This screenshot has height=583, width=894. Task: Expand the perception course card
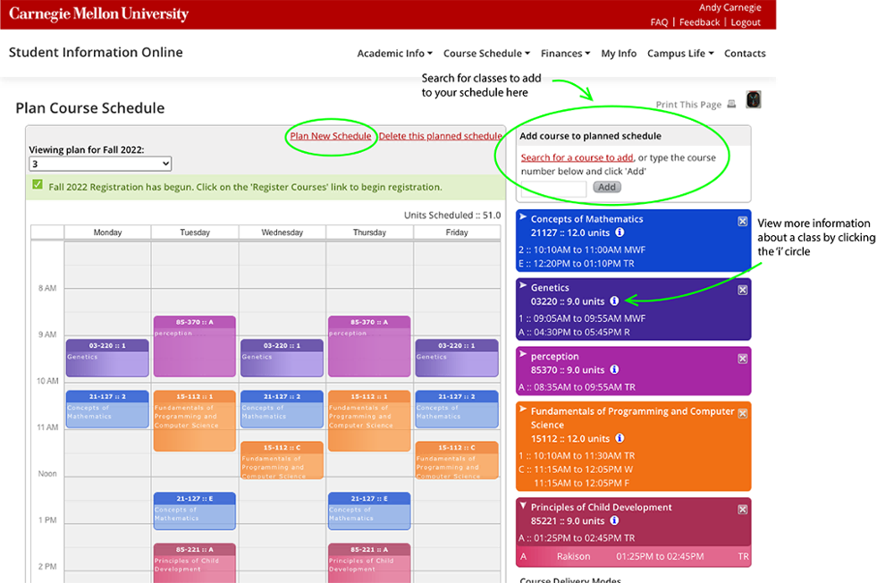point(523,354)
